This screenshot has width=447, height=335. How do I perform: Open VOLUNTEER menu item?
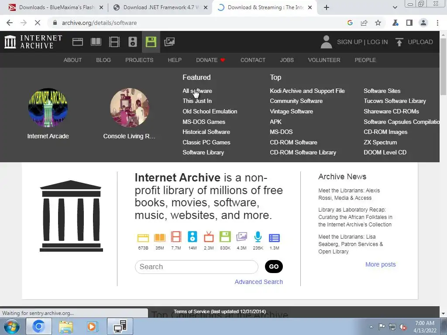click(x=324, y=60)
